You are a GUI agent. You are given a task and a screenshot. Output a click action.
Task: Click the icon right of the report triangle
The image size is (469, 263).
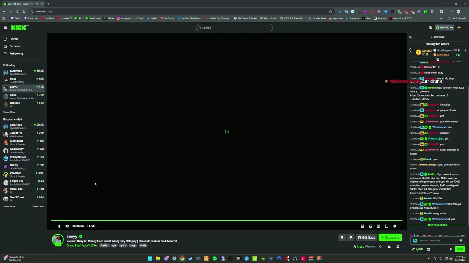pyautogui.click(x=398, y=247)
